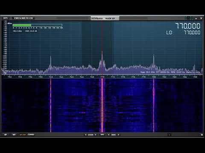Click the 764 label on the frequency scale
205x153 pixels.
coord(71,77)
